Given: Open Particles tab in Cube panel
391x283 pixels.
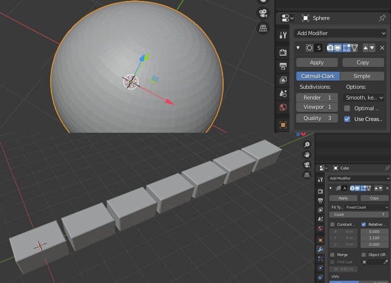Looking at the screenshot, I should (320, 259).
